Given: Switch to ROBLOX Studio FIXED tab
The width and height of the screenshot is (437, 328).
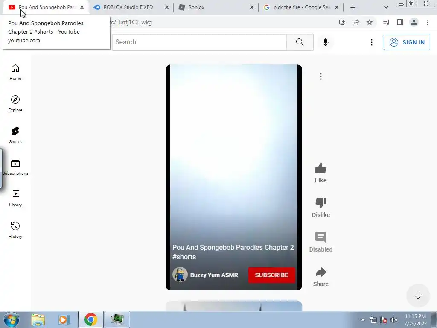Looking at the screenshot, I should click(x=128, y=7).
